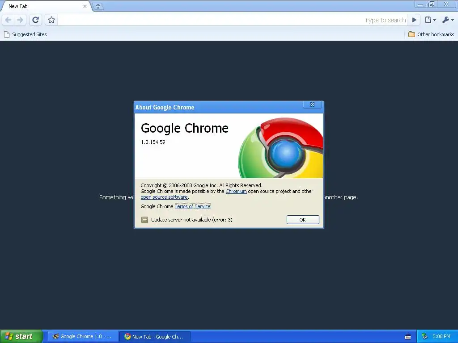Open the Chromium project link
The height and width of the screenshot is (343, 458).
click(x=236, y=191)
